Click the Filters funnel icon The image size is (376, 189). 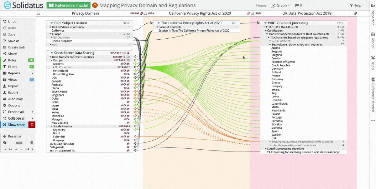pos(4,67)
